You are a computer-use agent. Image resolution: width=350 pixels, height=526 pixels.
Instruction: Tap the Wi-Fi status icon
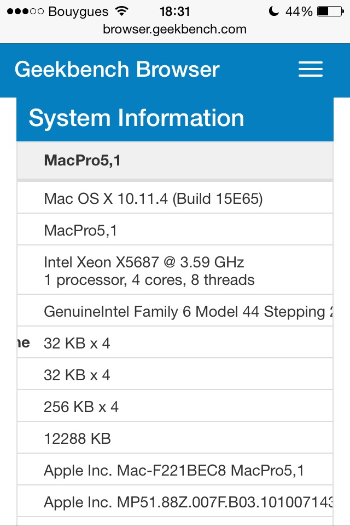point(122,12)
